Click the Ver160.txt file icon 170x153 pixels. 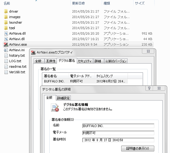tap(6, 72)
